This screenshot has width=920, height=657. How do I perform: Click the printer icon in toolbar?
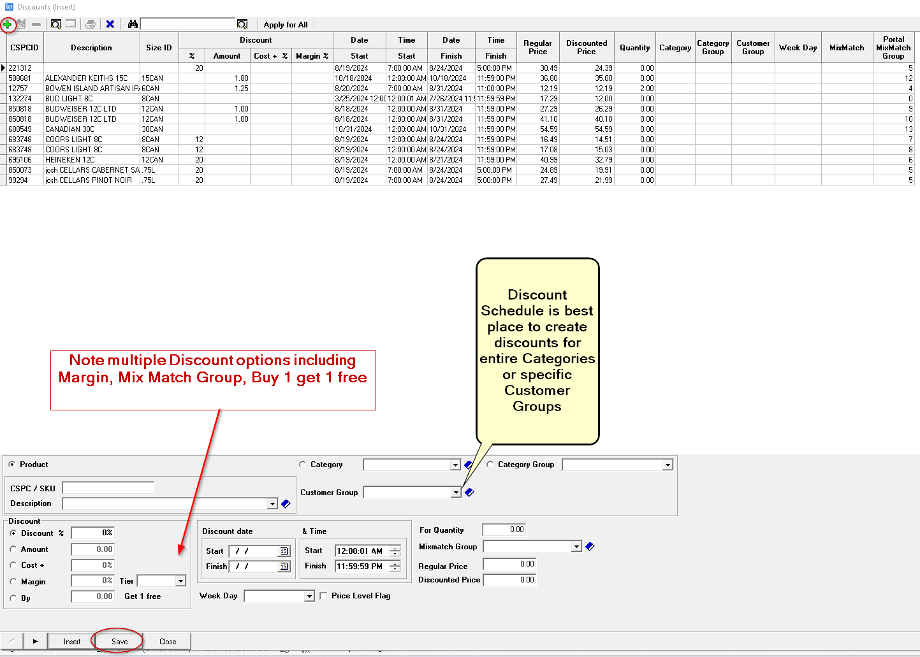pyautogui.click(x=91, y=24)
